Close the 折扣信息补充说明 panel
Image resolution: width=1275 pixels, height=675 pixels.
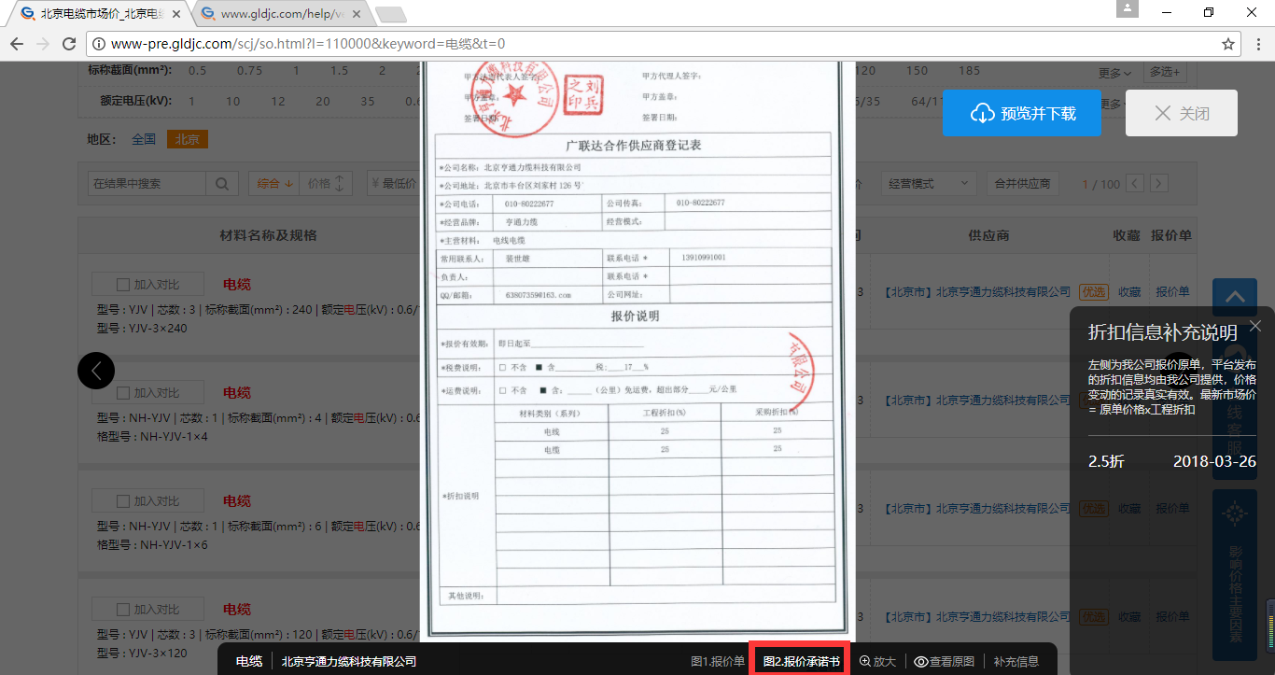1255,325
